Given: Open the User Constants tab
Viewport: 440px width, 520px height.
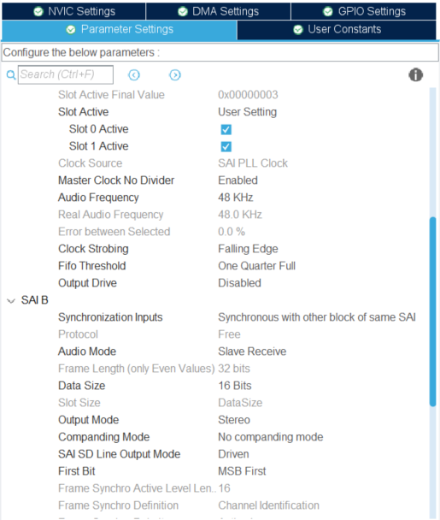Looking at the screenshot, I should (x=337, y=30).
